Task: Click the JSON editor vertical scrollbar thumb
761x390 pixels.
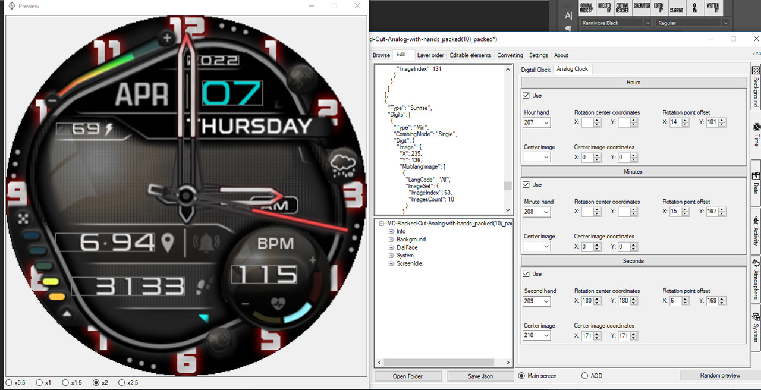Action: pos(508,186)
